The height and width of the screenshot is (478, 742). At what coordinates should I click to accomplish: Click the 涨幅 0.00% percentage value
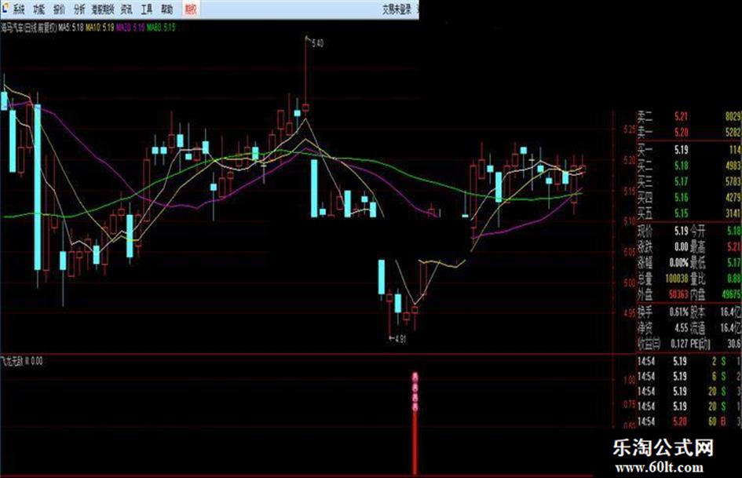pyautogui.click(x=678, y=263)
